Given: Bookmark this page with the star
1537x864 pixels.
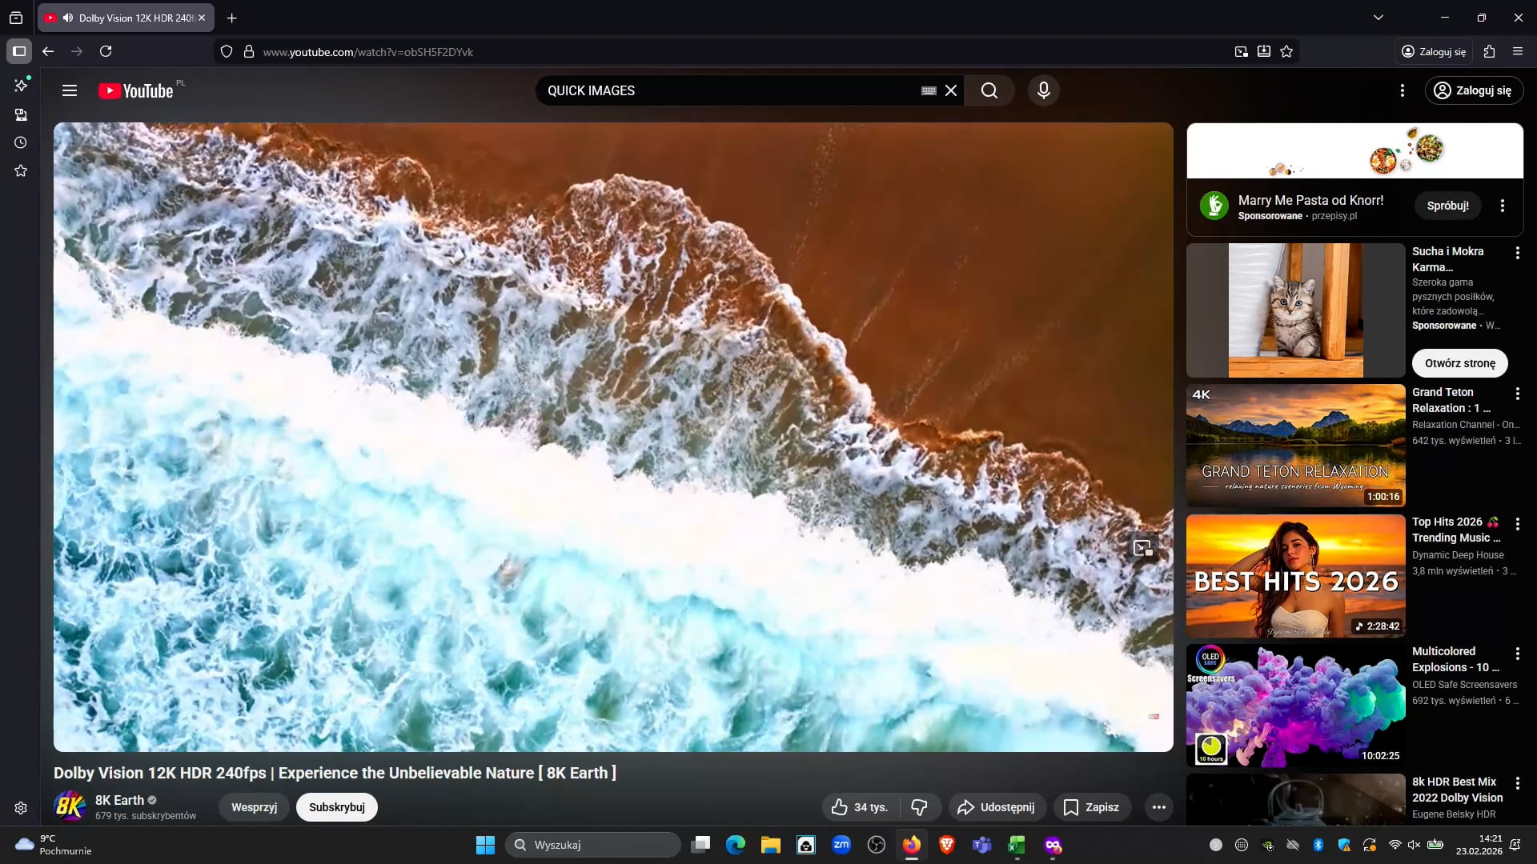Looking at the screenshot, I should (x=1286, y=51).
